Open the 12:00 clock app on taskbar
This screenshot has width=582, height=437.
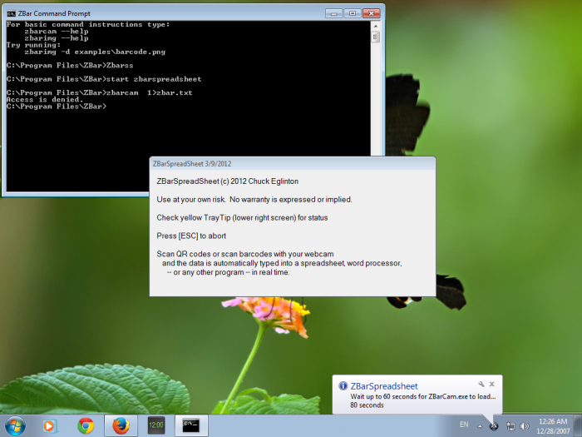156,425
